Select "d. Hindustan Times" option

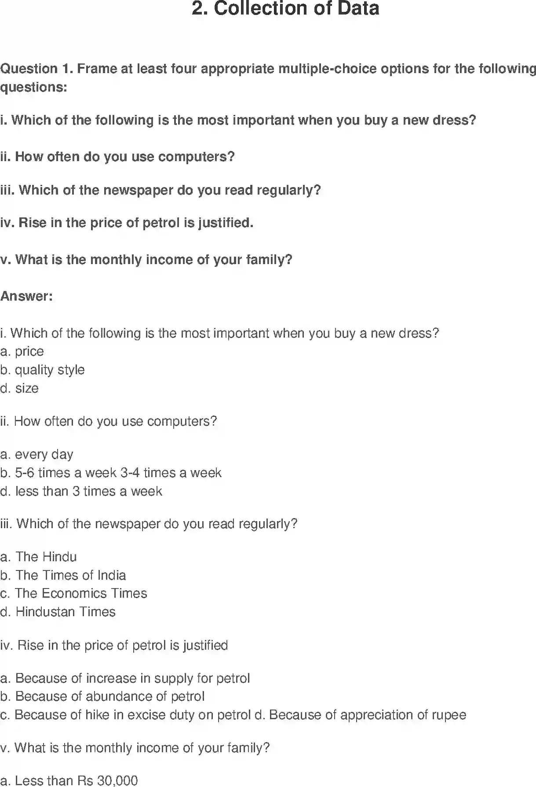(58, 612)
